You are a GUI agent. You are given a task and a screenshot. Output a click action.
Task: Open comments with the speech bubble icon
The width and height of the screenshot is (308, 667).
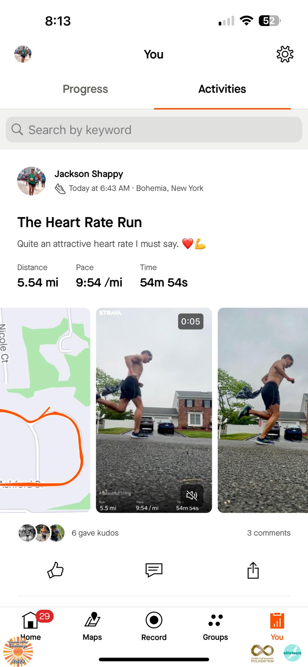154,570
